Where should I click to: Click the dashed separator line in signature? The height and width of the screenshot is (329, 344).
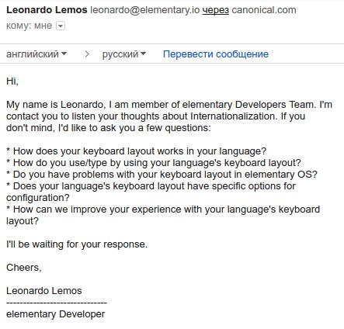pyautogui.click(x=57, y=303)
